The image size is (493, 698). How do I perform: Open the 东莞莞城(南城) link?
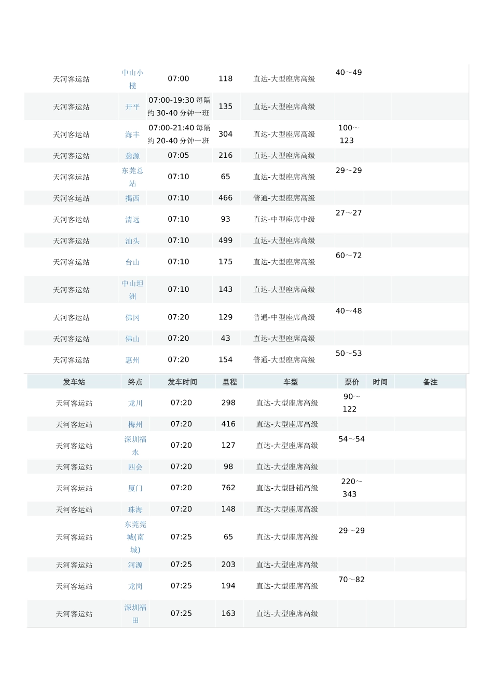[135, 537]
